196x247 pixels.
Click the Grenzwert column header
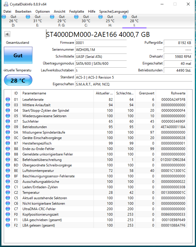coord(145,93)
